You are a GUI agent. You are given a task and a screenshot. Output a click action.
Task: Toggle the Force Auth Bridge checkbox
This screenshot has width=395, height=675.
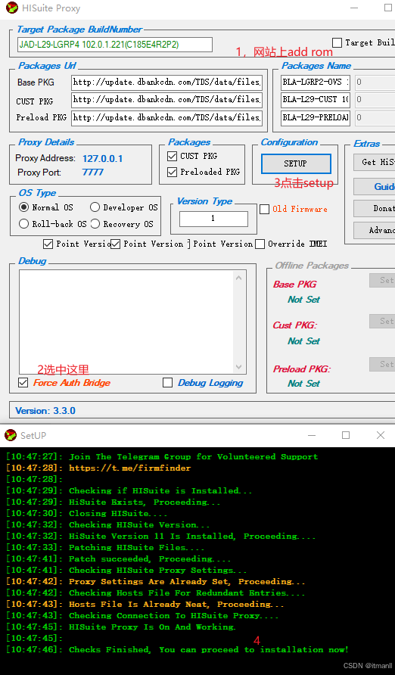point(23,382)
